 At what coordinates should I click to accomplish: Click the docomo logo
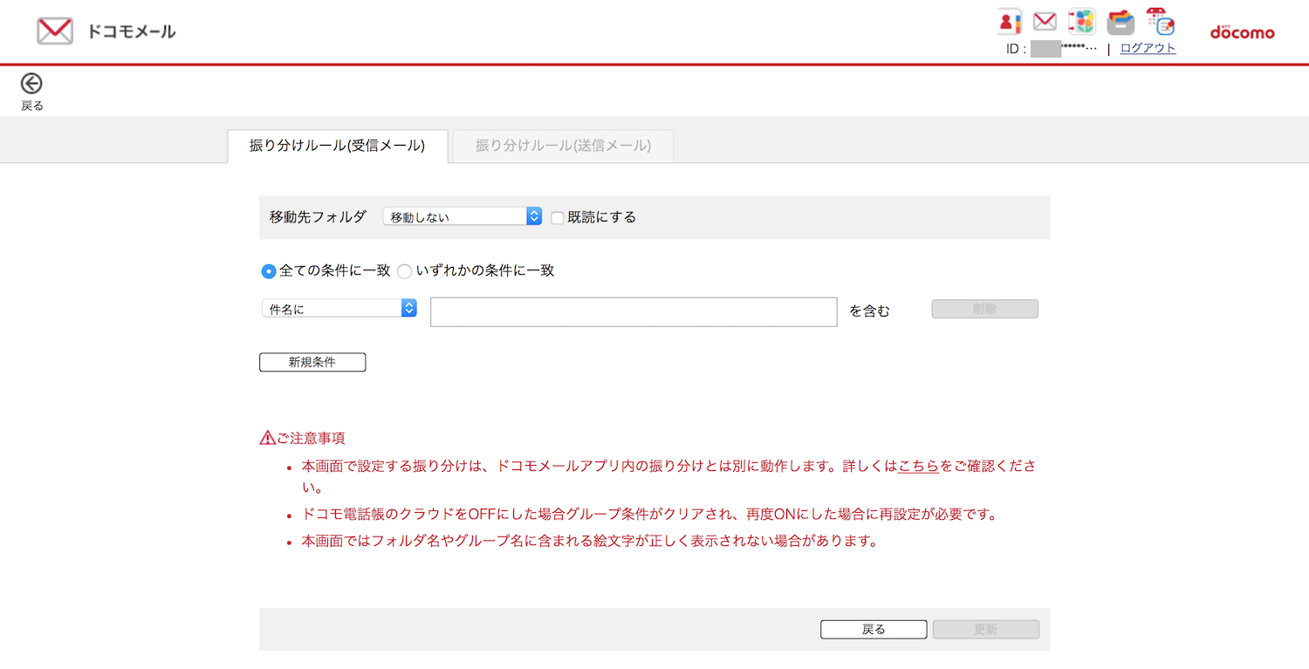click(1242, 32)
